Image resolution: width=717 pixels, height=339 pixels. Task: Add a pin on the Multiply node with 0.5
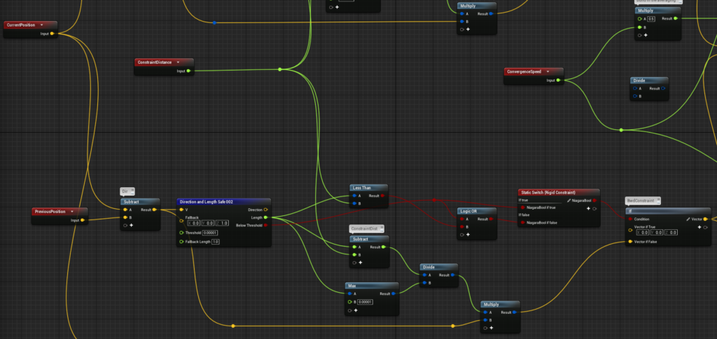point(646,35)
